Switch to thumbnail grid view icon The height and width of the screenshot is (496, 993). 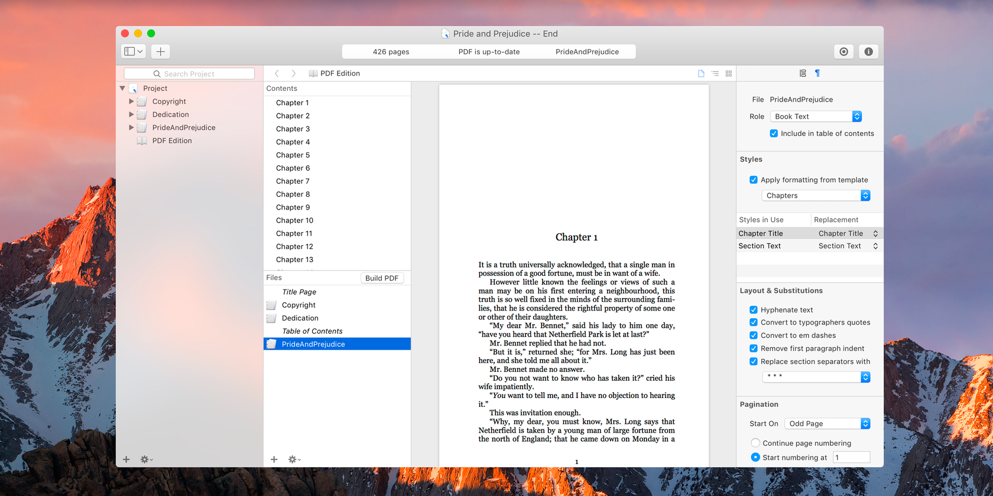point(729,73)
